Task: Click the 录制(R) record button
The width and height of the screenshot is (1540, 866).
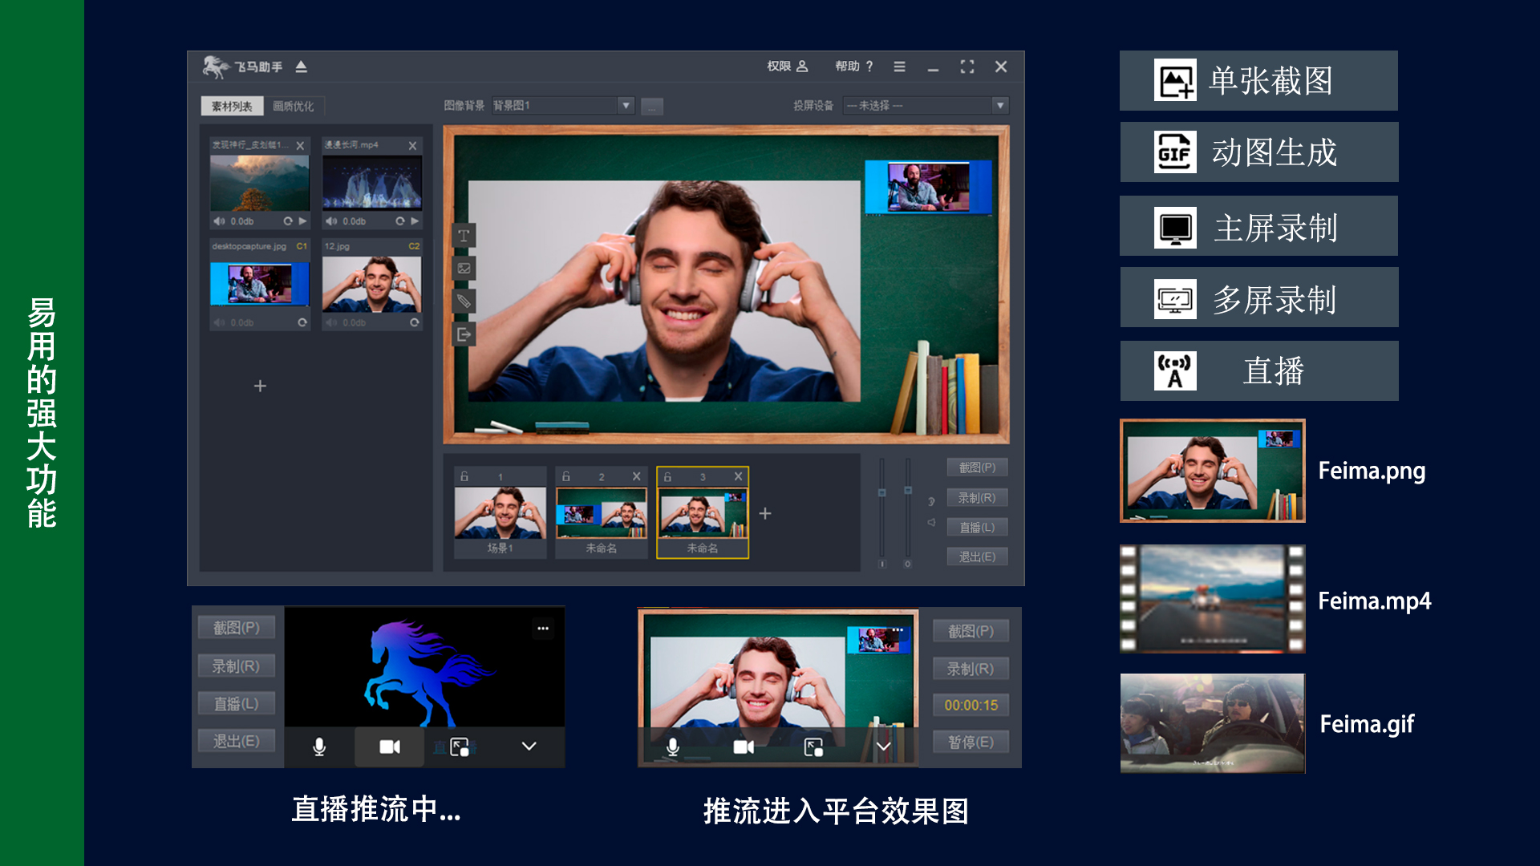Action: (x=976, y=498)
